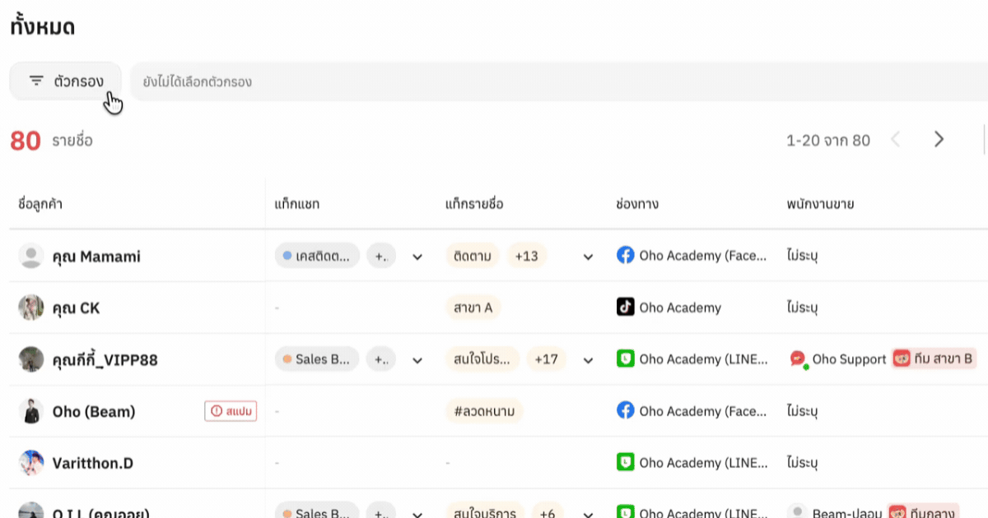Click Oho (Beam) avatar

pos(31,411)
